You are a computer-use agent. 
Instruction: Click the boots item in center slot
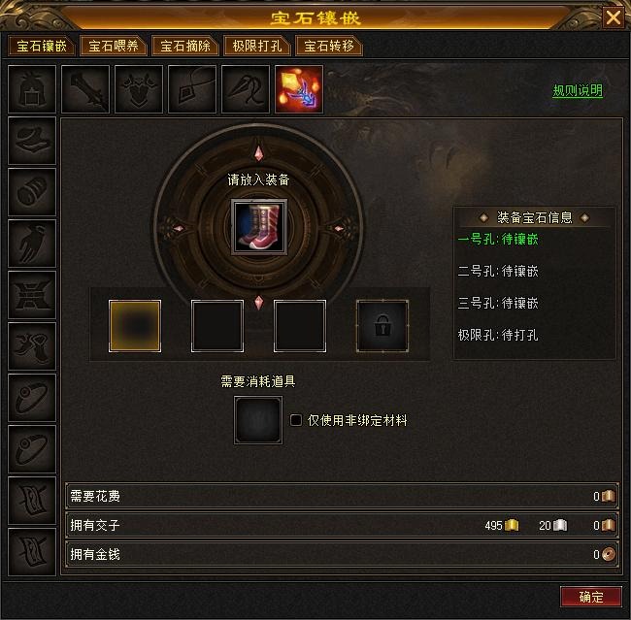click(x=259, y=227)
